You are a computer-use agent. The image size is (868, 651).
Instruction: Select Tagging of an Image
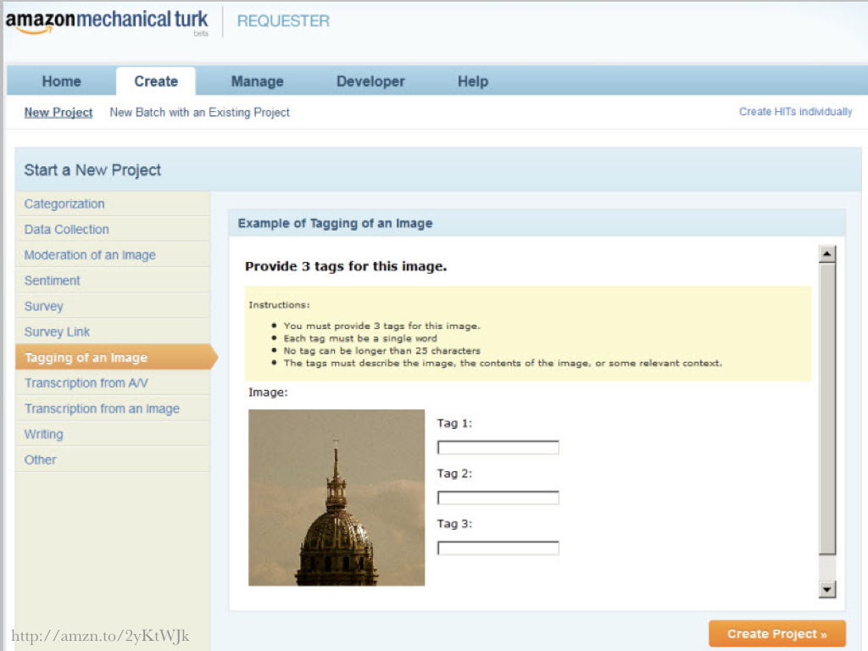coord(116,357)
